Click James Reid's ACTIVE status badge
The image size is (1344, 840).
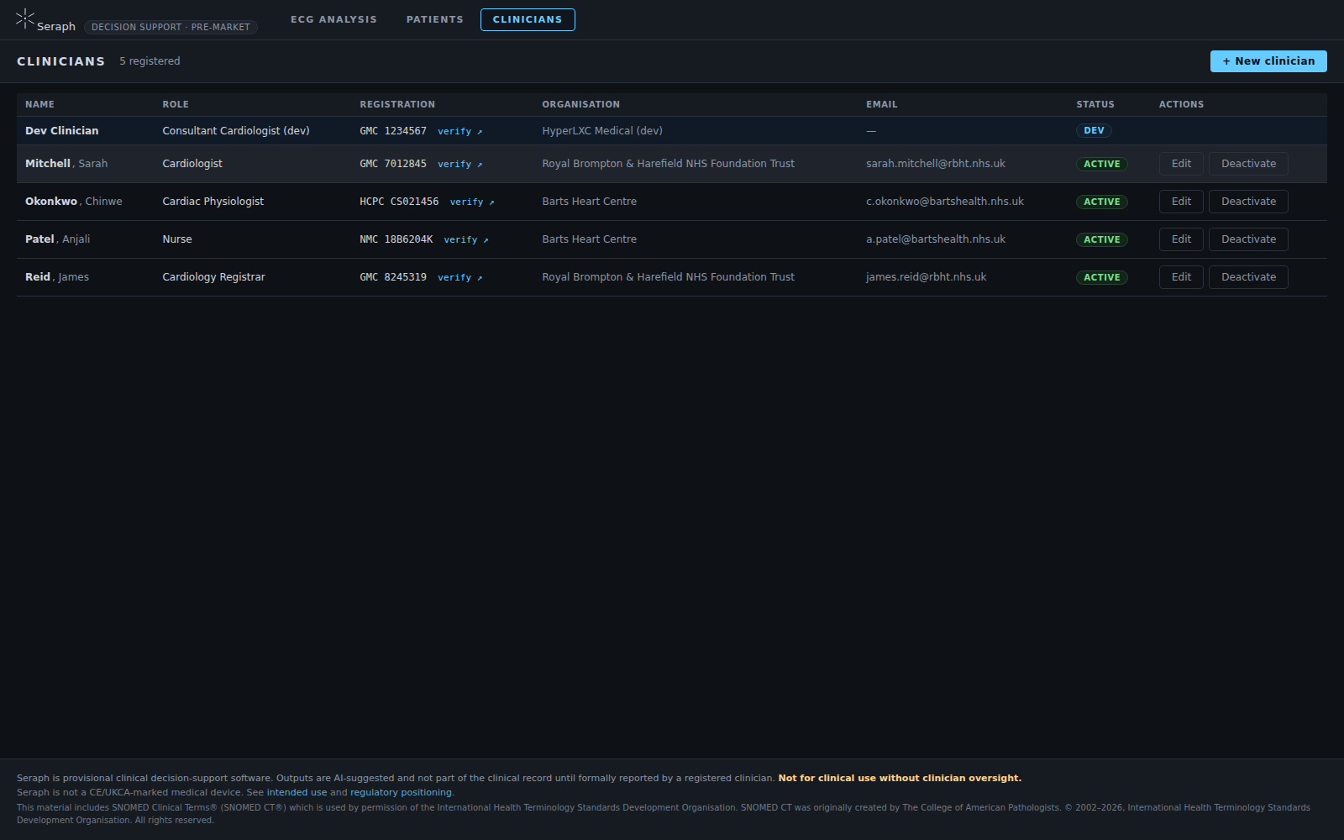coord(1101,277)
